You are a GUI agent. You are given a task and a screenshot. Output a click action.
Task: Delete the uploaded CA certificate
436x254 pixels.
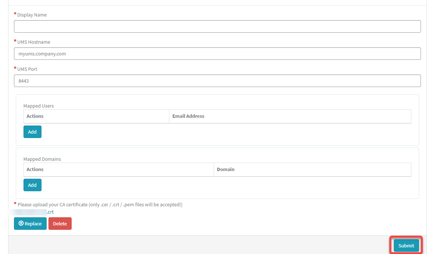pyautogui.click(x=60, y=223)
